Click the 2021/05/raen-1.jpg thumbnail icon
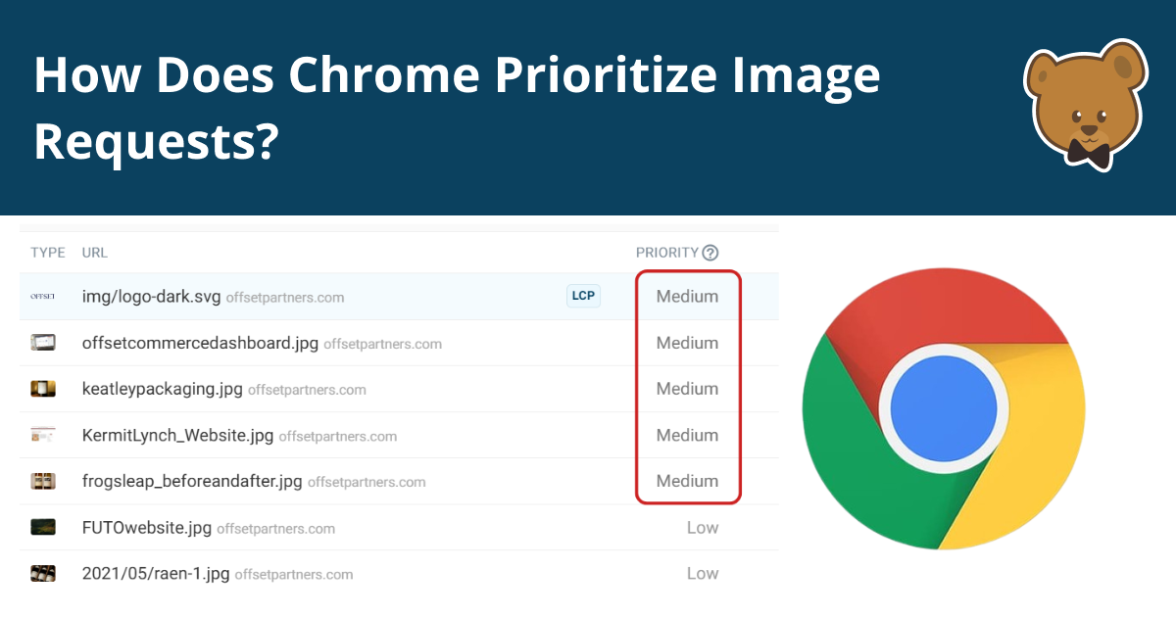This screenshot has width=1176, height=617. point(43,573)
